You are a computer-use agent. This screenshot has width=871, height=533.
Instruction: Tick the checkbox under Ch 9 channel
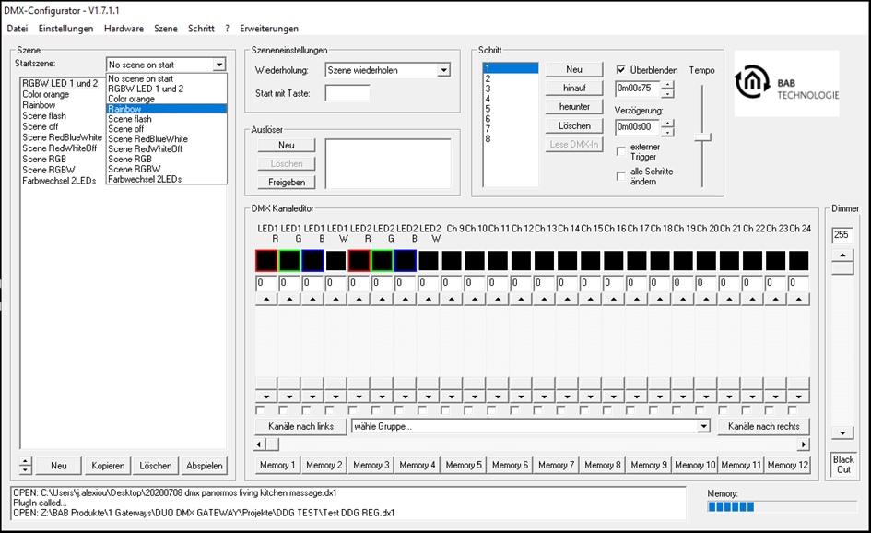[445, 410]
